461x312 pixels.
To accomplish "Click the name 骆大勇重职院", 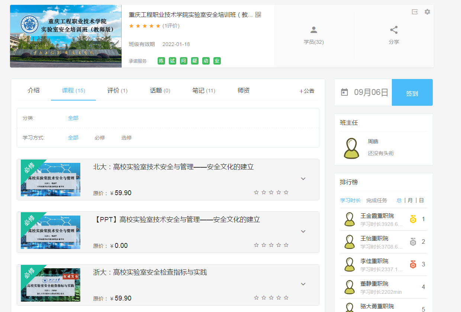I will [377, 306].
